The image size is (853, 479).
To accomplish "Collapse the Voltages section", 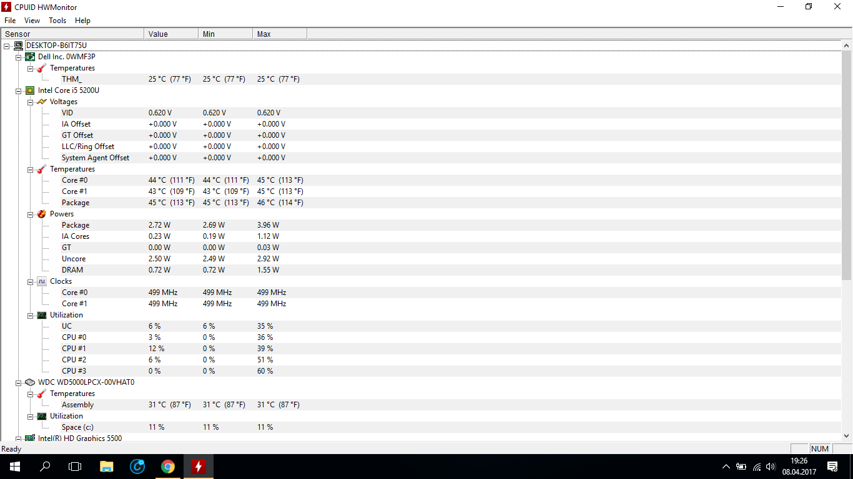I will point(30,102).
